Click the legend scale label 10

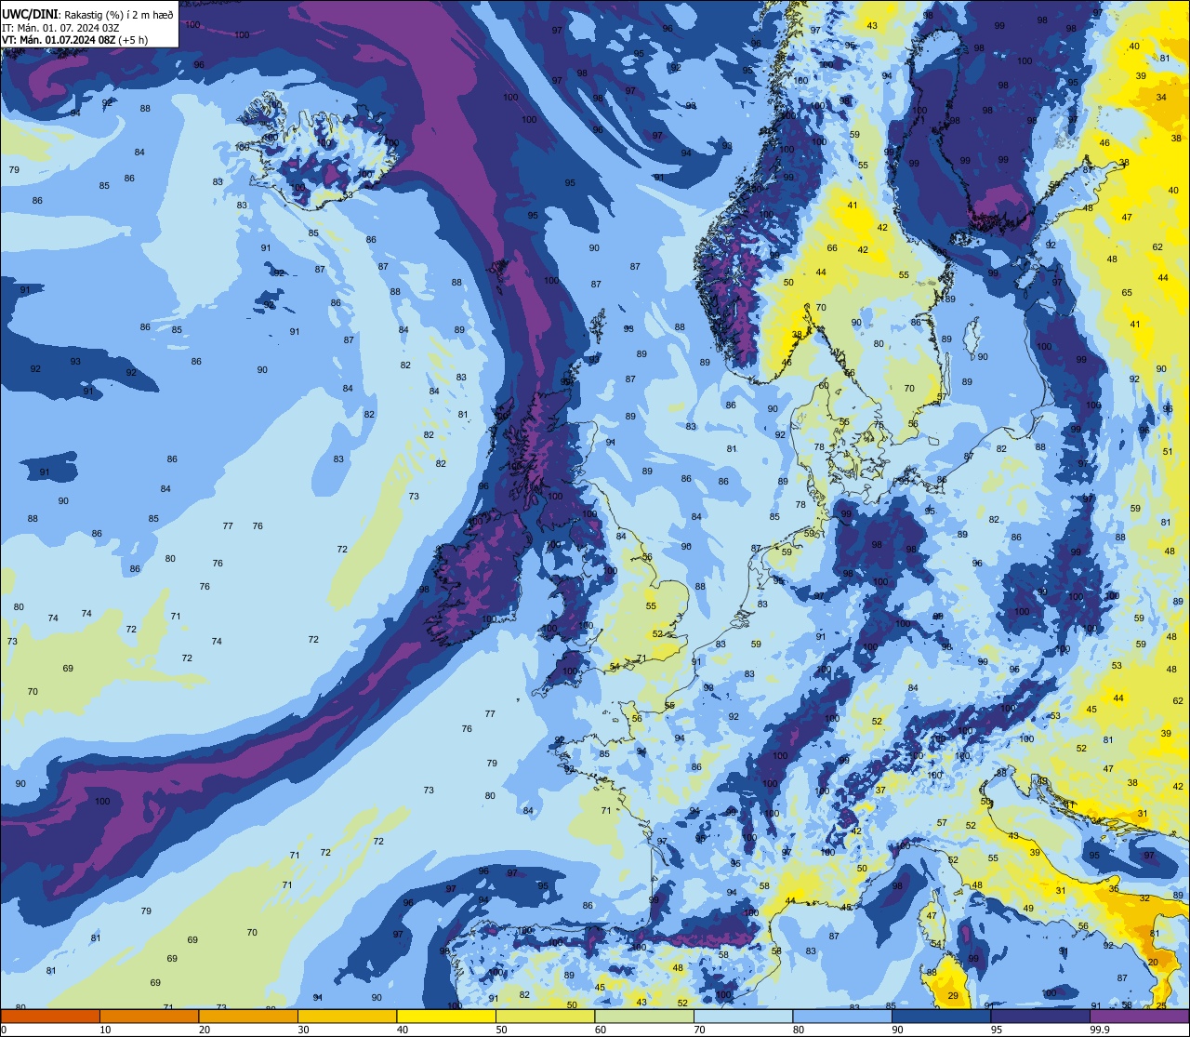tap(105, 1030)
